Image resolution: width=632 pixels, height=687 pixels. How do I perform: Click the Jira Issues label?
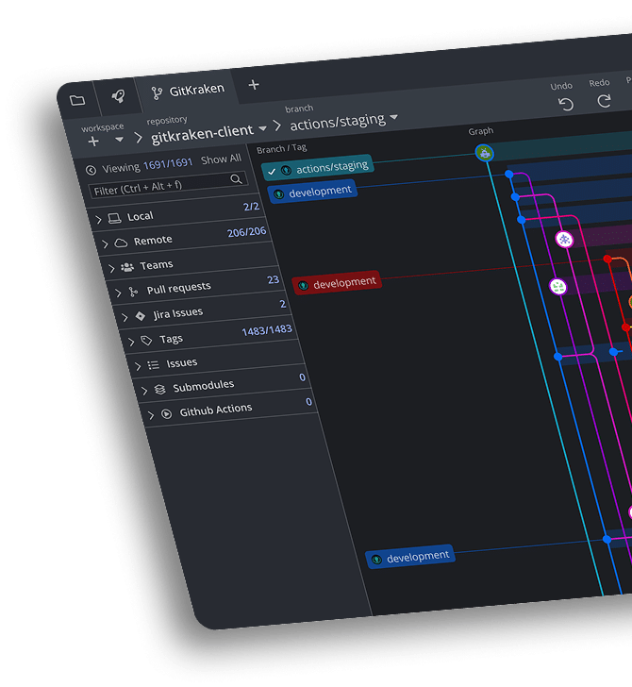point(178,313)
